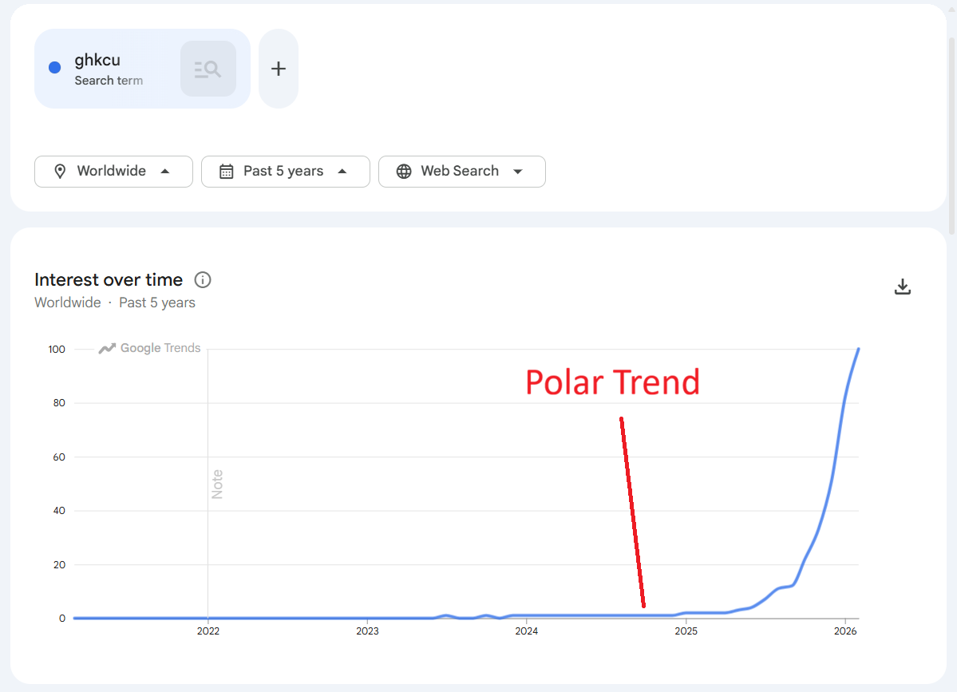The height and width of the screenshot is (692, 957).
Task: Click the Worldwide subtitle link under Interest over time
Action: (x=67, y=302)
